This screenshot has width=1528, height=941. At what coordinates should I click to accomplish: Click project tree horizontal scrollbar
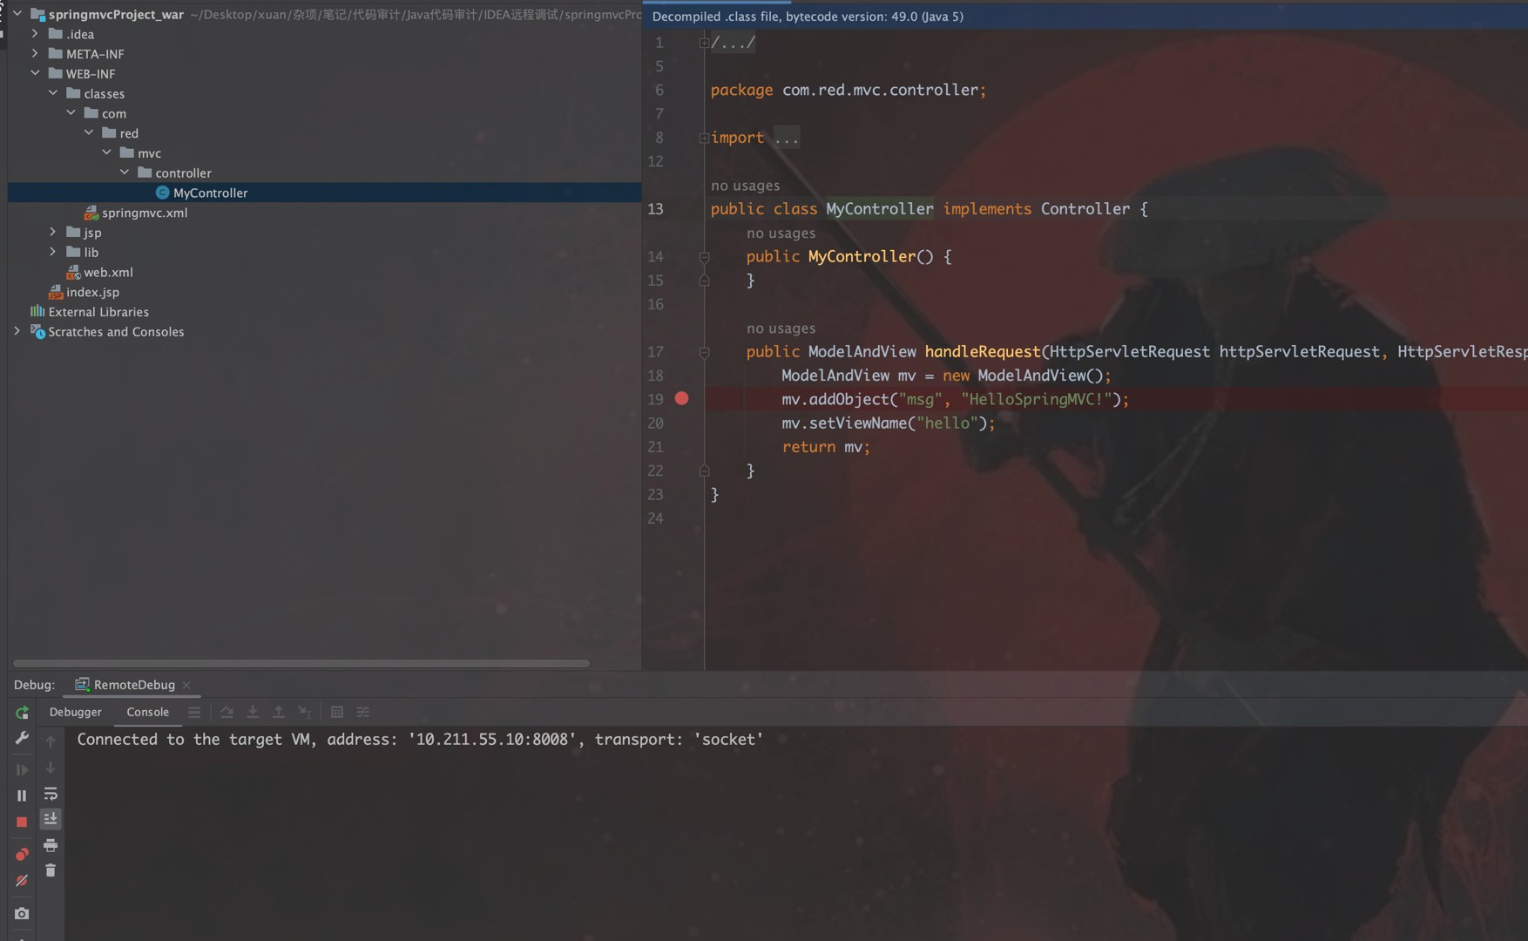pos(301,663)
